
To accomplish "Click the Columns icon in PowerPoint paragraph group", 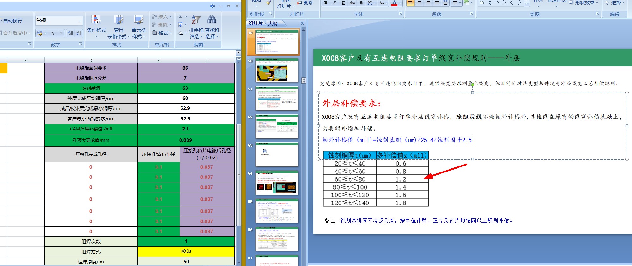I will (455, 3).
